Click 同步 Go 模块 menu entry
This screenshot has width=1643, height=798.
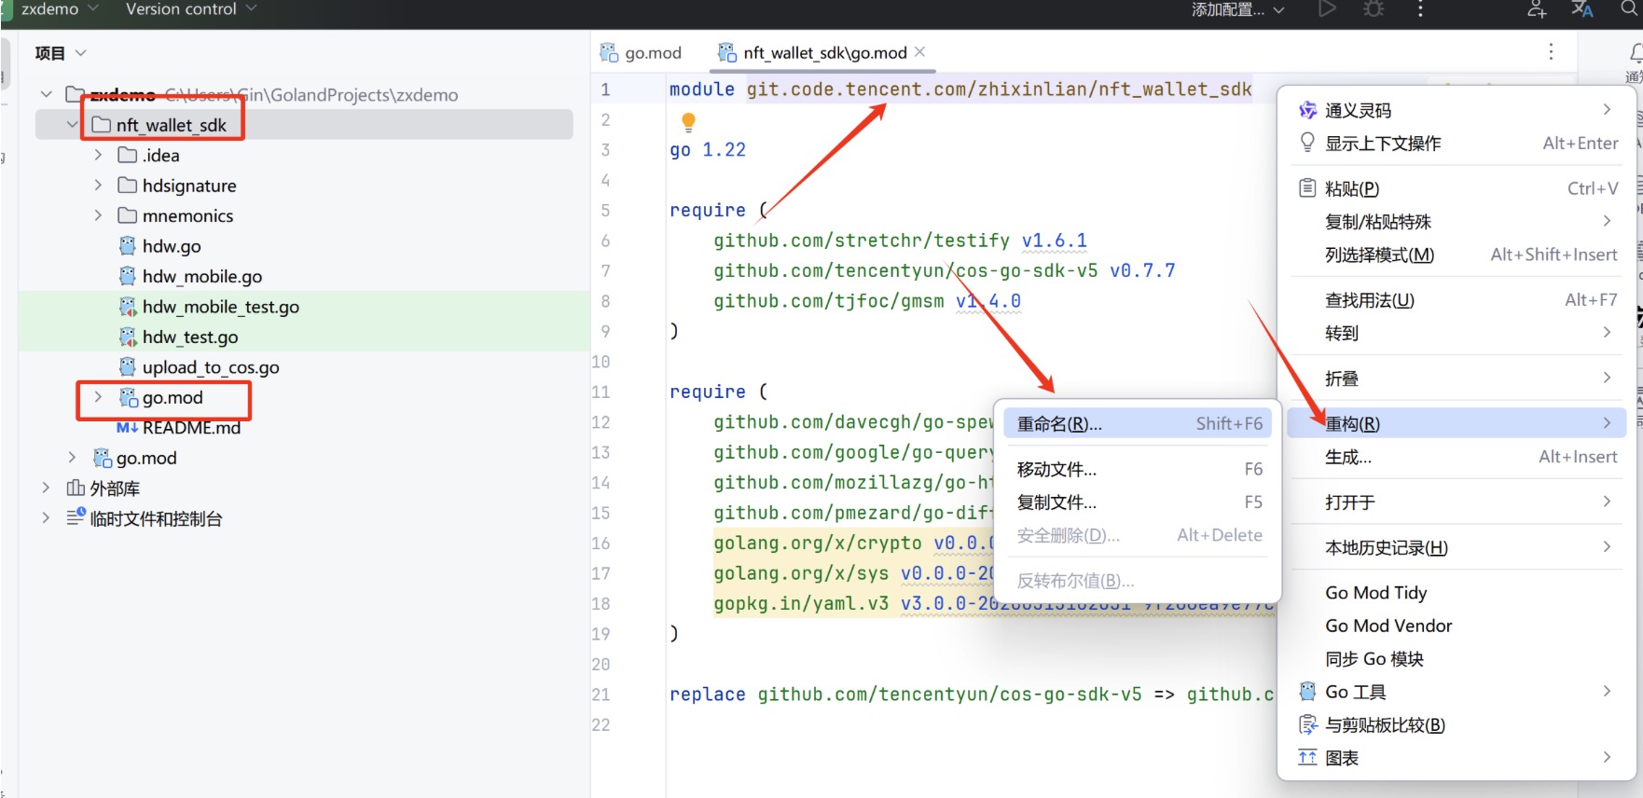(x=1374, y=659)
